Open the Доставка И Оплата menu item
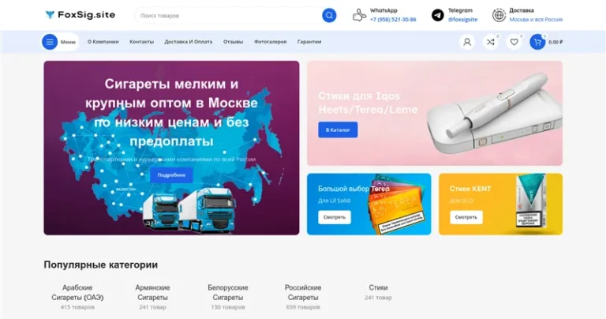This screenshot has width=606, height=319. coord(189,42)
